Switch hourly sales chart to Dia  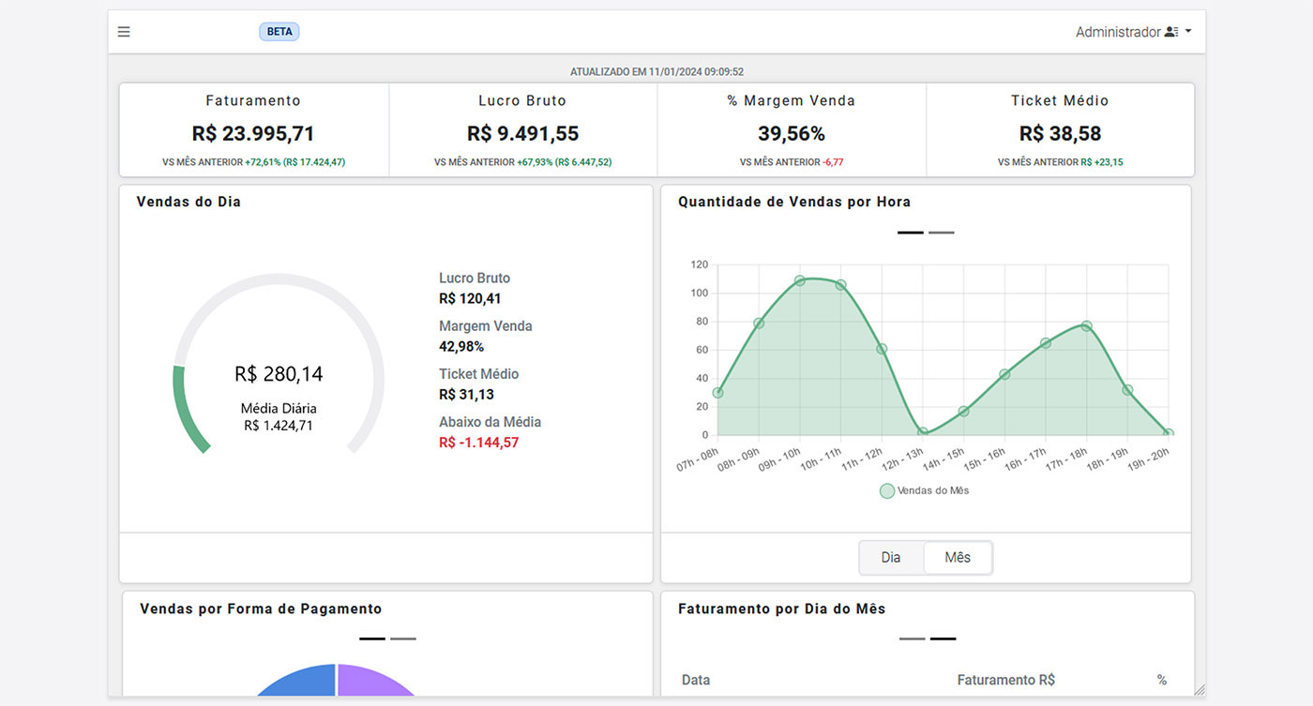[891, 558]
